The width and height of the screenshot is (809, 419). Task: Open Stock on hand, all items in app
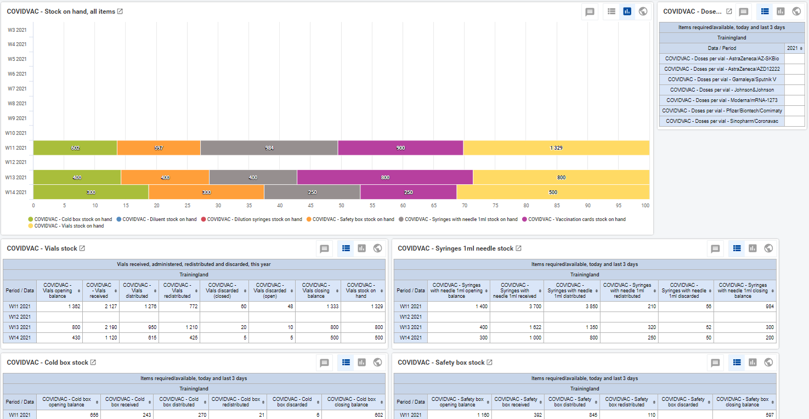120,12
